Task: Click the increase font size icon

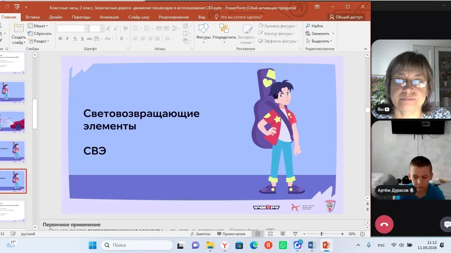Action: pos(108,29)
